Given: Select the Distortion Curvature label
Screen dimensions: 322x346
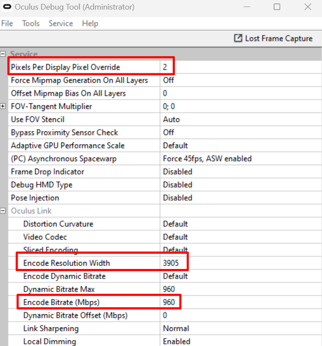Looking at the screenshot, I should click(58, 224).
